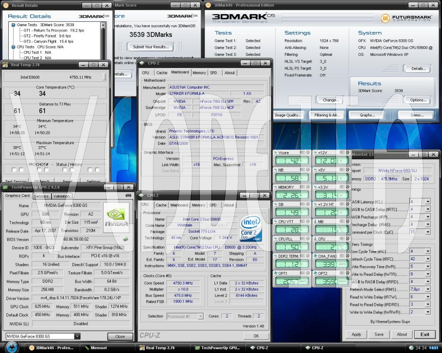Click the Options... button under Results

(418, 100)
